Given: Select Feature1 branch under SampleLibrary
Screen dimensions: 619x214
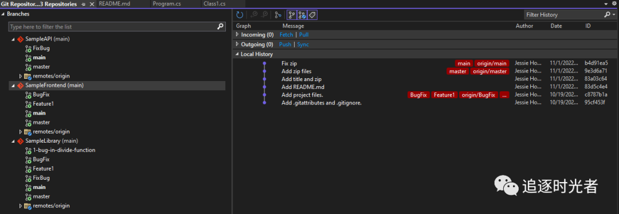Looking at the screenshot, I should click(x=43, y=169).
